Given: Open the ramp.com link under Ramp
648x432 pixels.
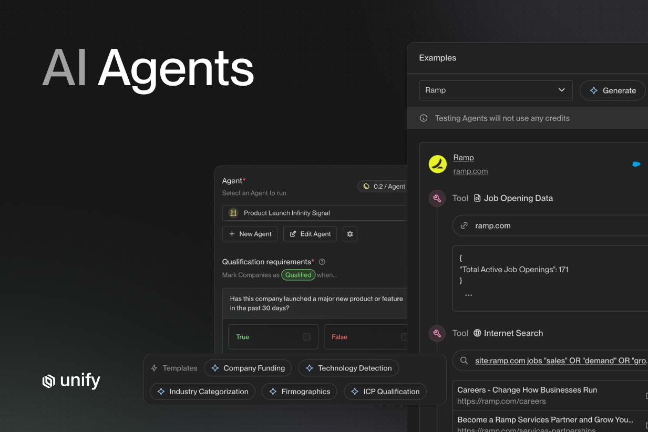Looking at the screenshot, I should [x=470, y=171].
